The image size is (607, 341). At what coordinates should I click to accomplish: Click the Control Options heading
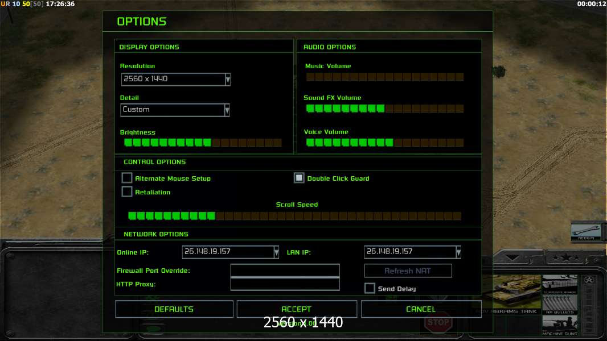click(x=154, y=162)
